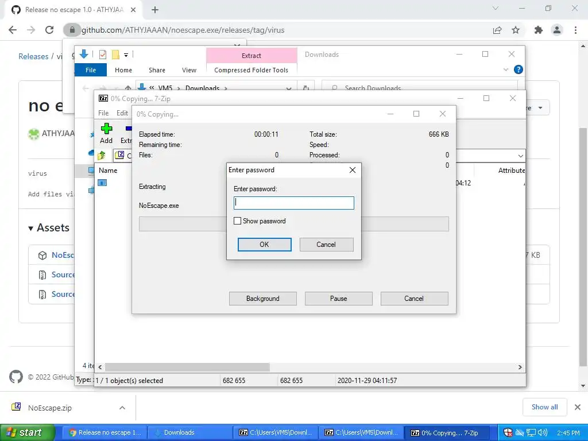Confirm the password with OK
The width and height of the screenshot is (588, 441).
(x=264, y=245)
